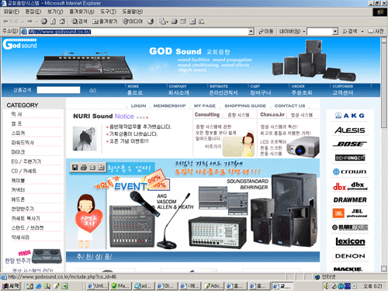Screen dimensions: 388x291
Task: Select 스피커 in the category list
Action: (18, 133)
